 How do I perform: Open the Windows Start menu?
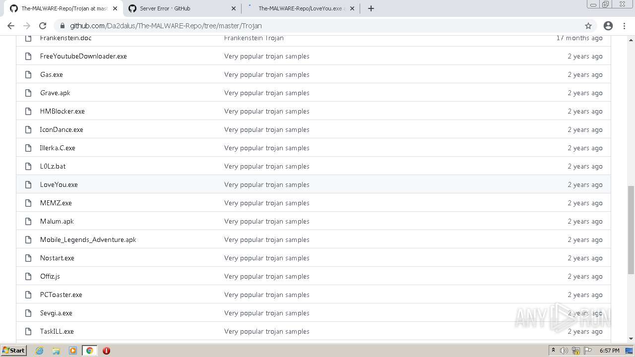[13, 351]
